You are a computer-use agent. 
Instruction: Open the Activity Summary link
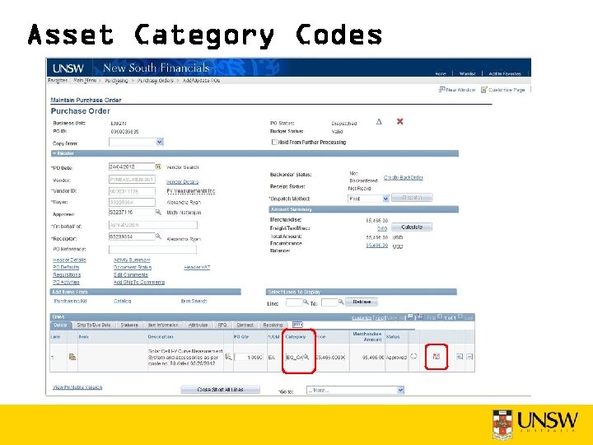click(x=132, y=260)
